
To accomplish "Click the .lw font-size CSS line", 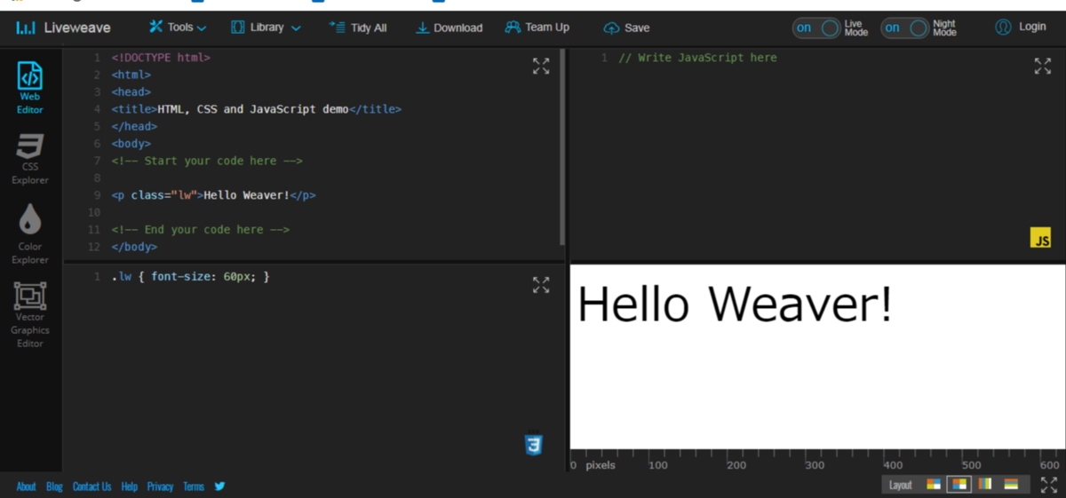I will pyautogui.click(x=190, y=277).
